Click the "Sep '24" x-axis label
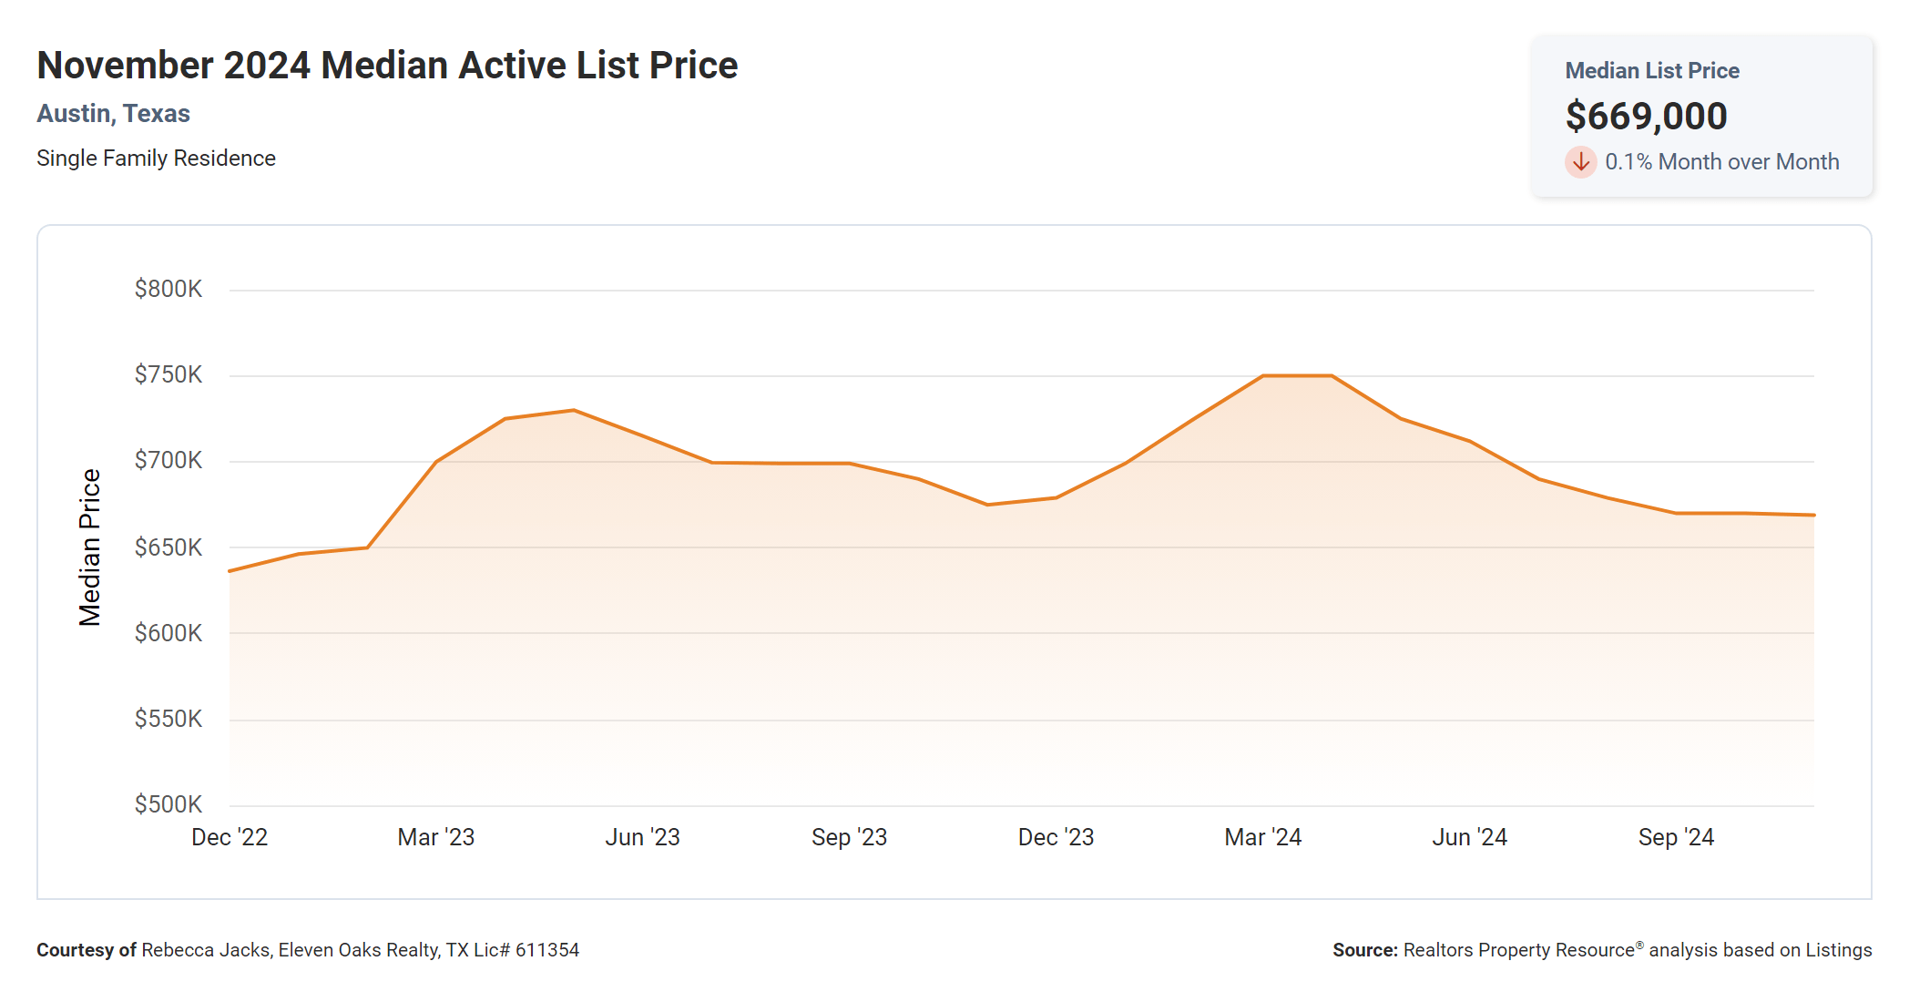Viewport: 1909px width, 1002px height. click(1676, 837)
